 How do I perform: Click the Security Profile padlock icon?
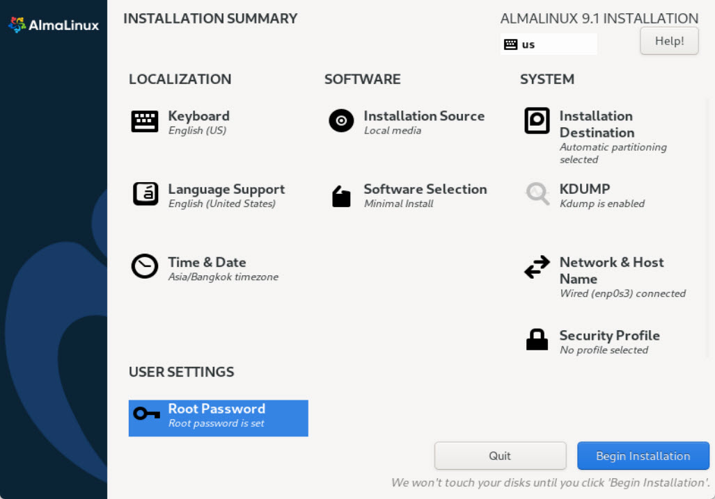[537, 340]
